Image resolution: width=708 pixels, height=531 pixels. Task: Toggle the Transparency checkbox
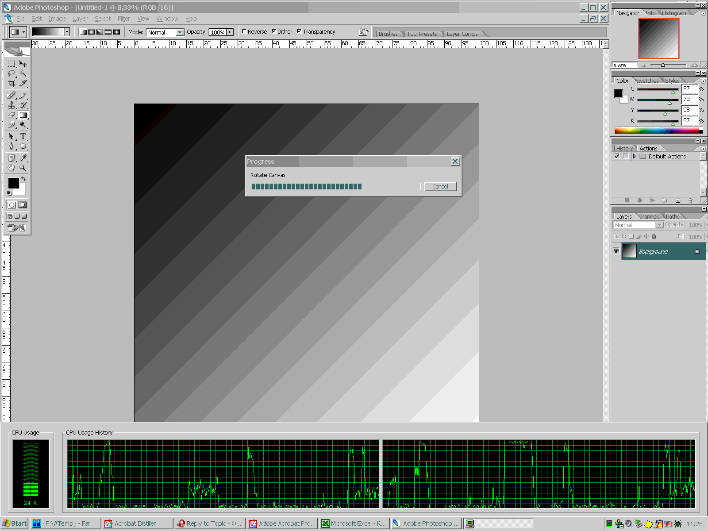[299, 31]
